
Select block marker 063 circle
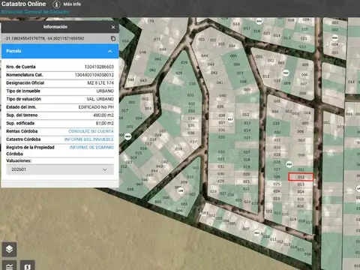257,233
